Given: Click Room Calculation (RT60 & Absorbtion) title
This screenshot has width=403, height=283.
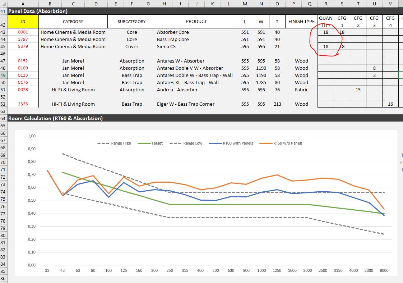Looking at the screenshot, I should pyautogui.click(x=56, y=118).
